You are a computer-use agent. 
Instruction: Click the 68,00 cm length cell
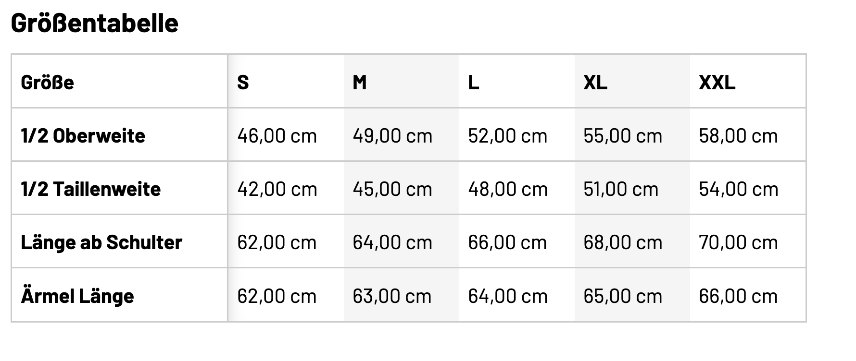(x=623, y=242)
